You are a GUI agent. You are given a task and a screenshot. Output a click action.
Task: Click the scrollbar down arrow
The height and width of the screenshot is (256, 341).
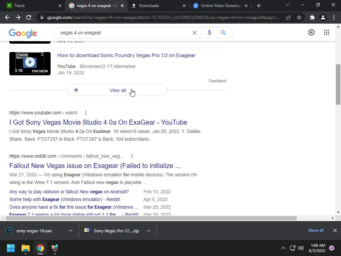(x=338, y=212)
